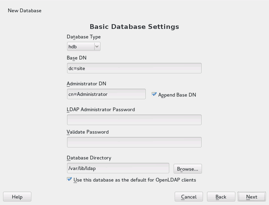Toggle Use this database as default checkbox

coord(69,180)
